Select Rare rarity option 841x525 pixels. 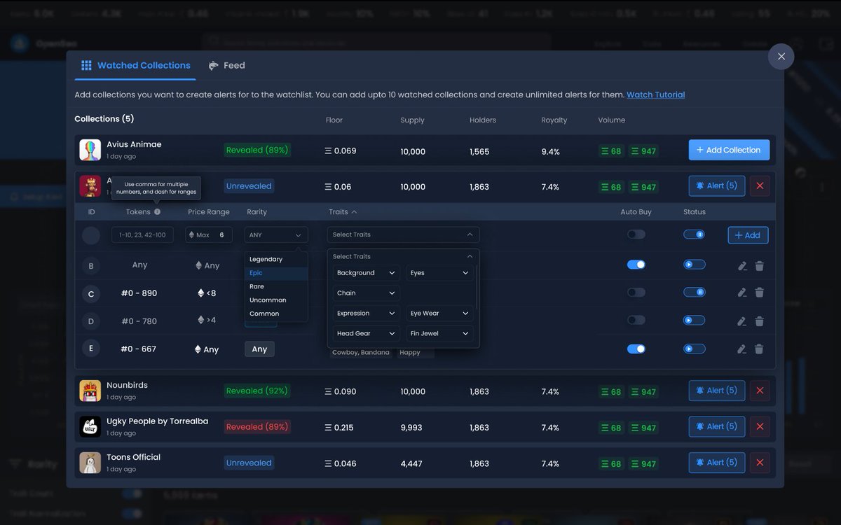(x=276, y=286)
